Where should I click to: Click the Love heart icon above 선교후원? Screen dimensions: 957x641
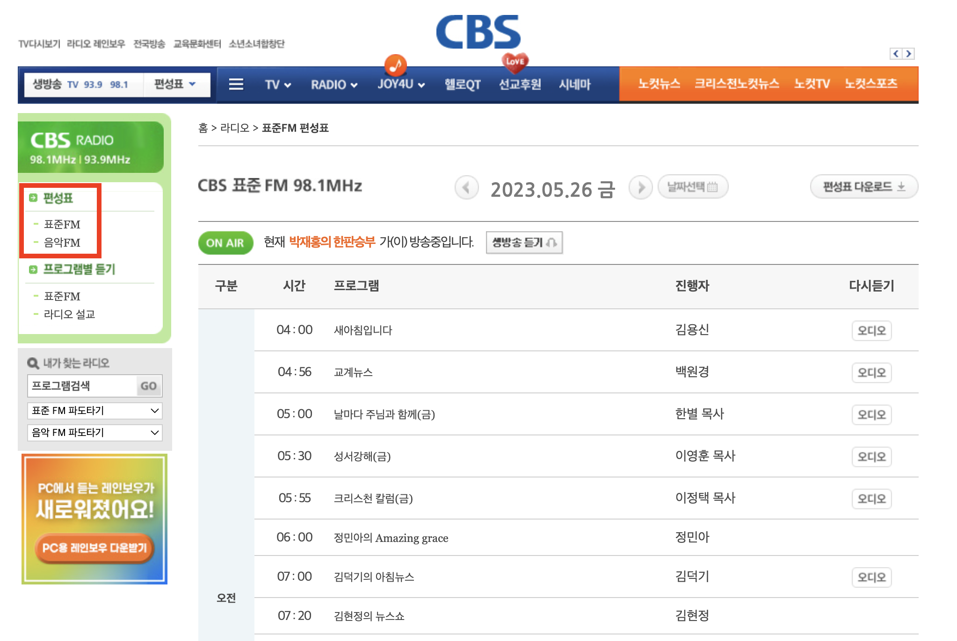tap(515, 63)
